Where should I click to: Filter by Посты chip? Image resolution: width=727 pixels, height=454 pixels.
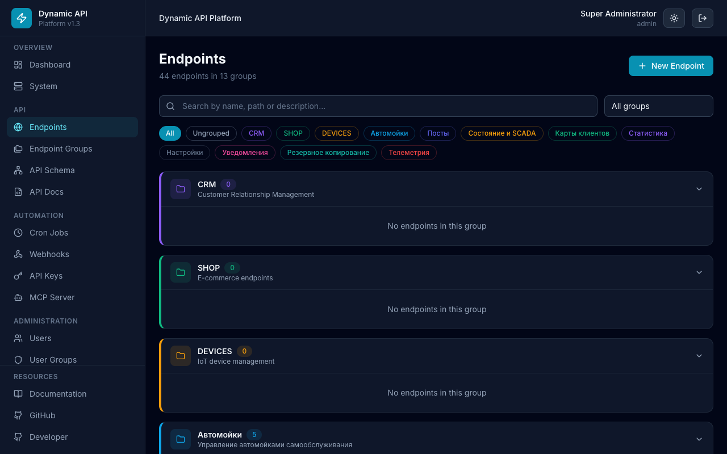coord(438,133)
